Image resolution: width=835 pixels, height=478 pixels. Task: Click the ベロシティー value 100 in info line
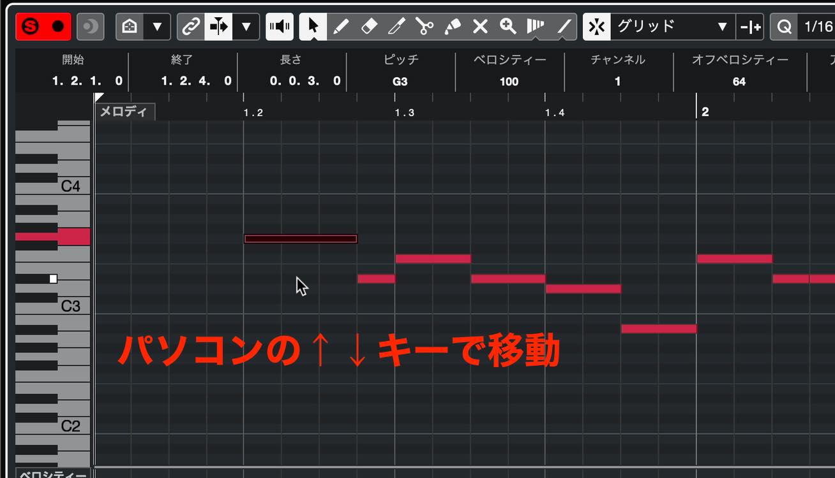pos(509,82)
